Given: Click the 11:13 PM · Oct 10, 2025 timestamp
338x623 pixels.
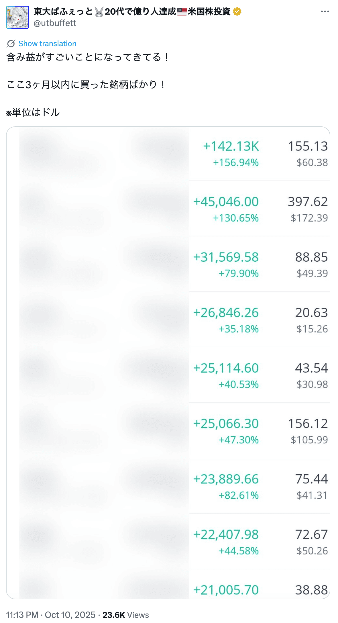Looking at the screenshot, I should tap(51, 615).
